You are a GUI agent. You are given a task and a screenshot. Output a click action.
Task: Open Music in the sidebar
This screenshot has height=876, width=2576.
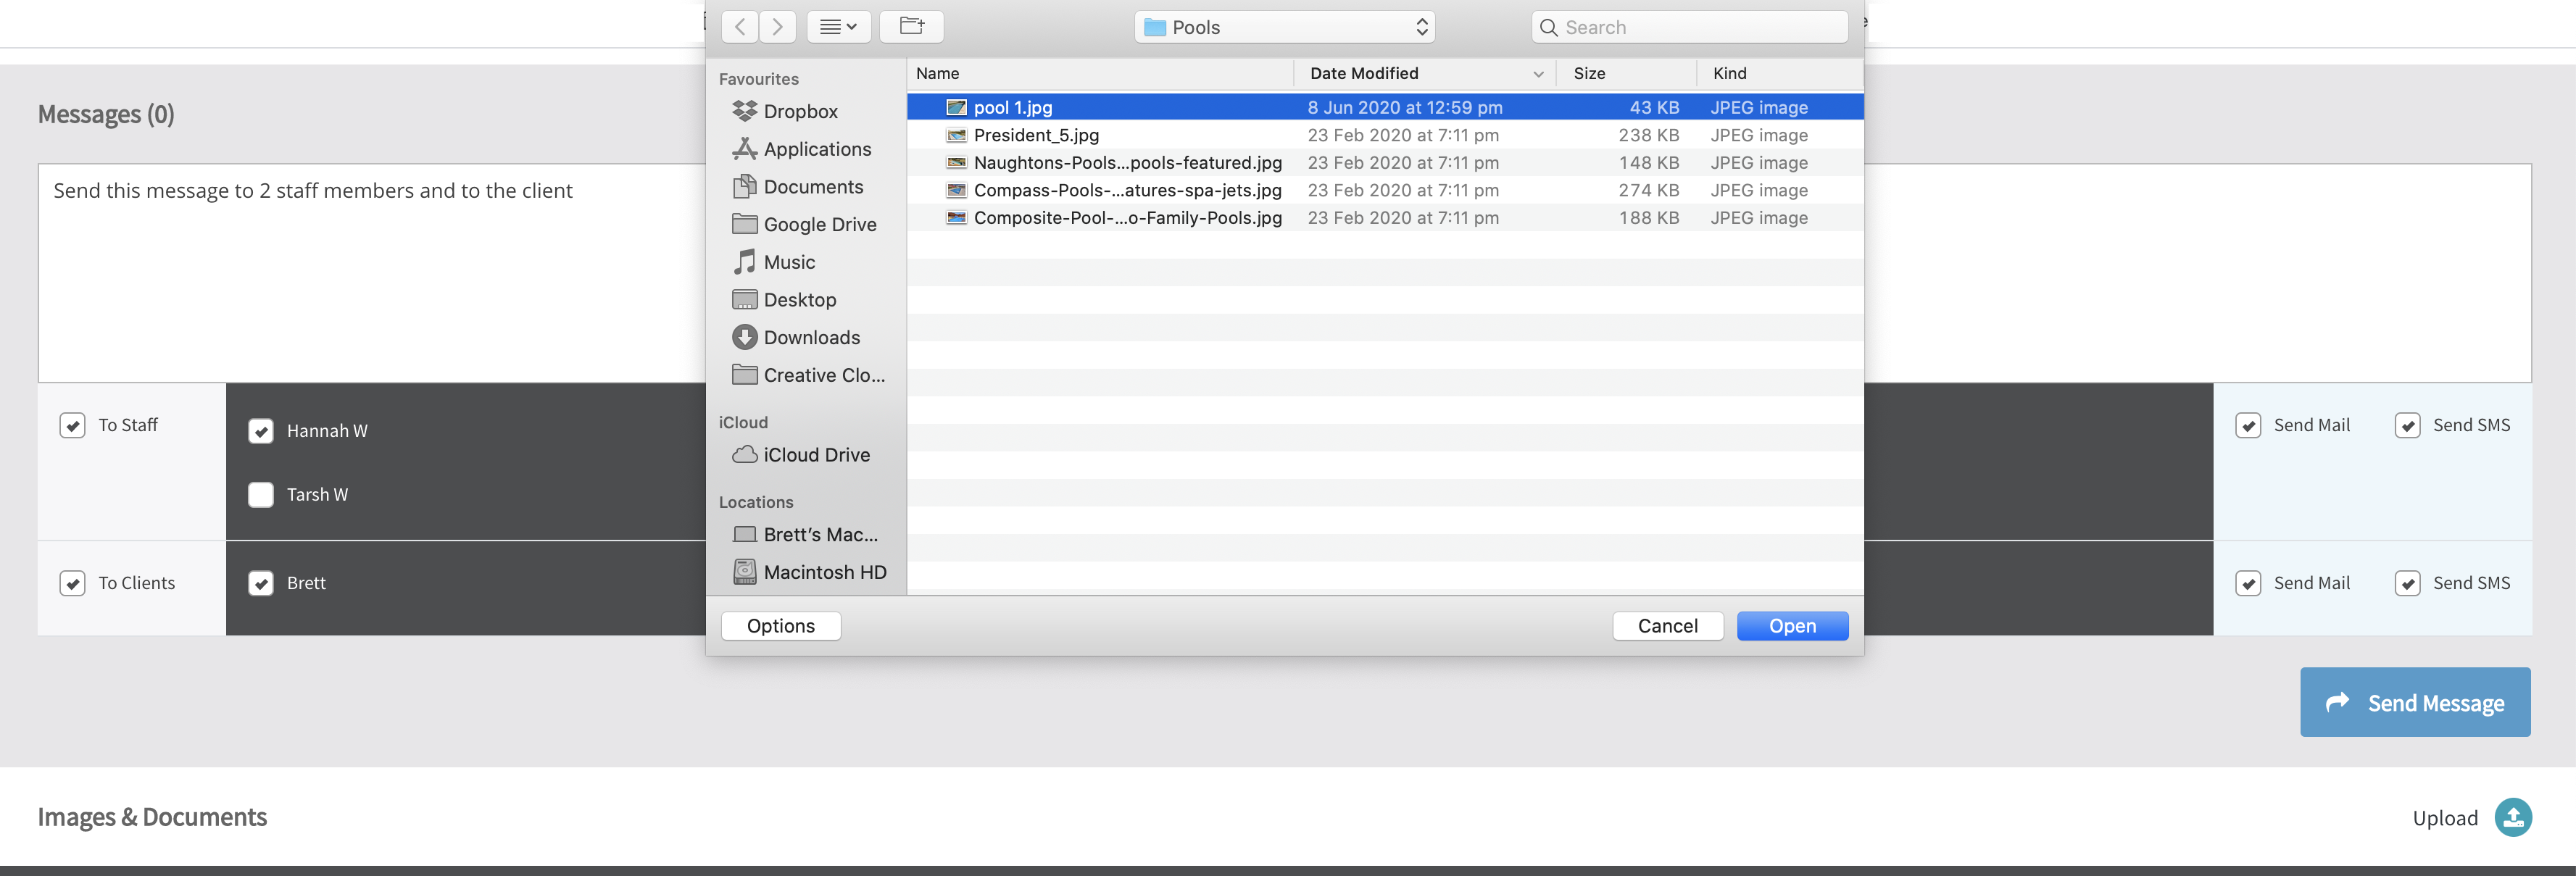click(x=774, y=262)
